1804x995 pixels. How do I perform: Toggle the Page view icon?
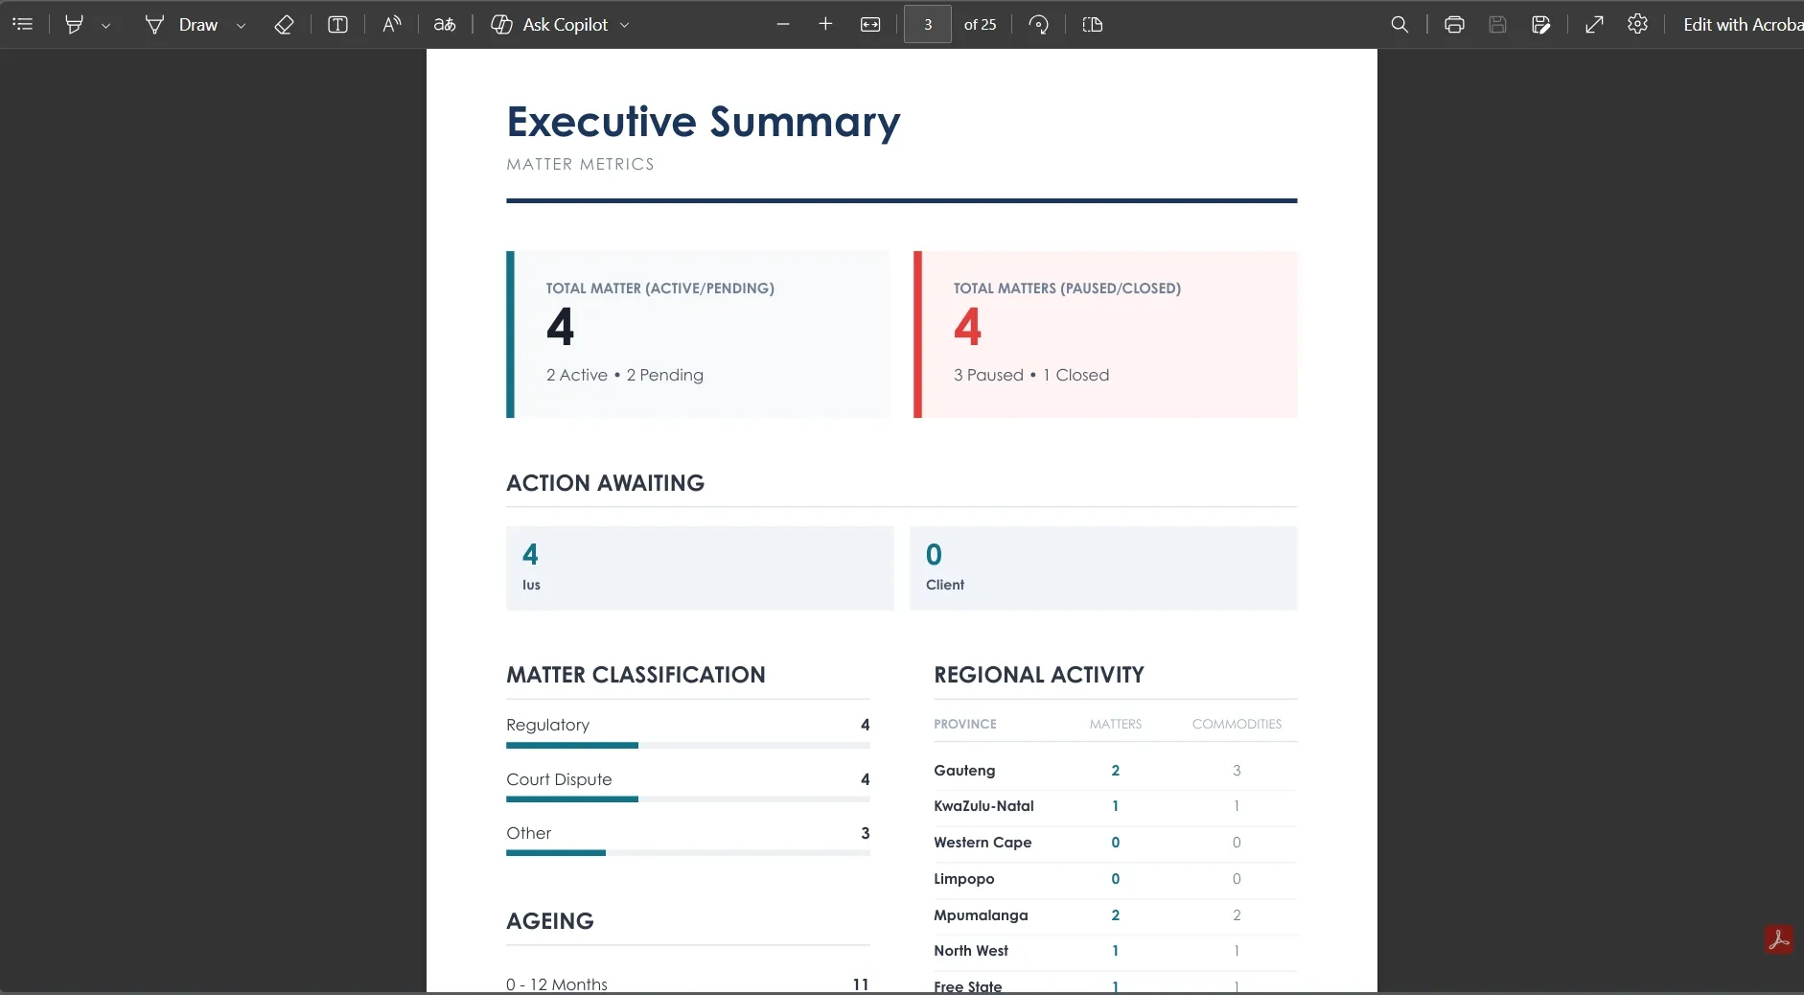pos(1093,25)
